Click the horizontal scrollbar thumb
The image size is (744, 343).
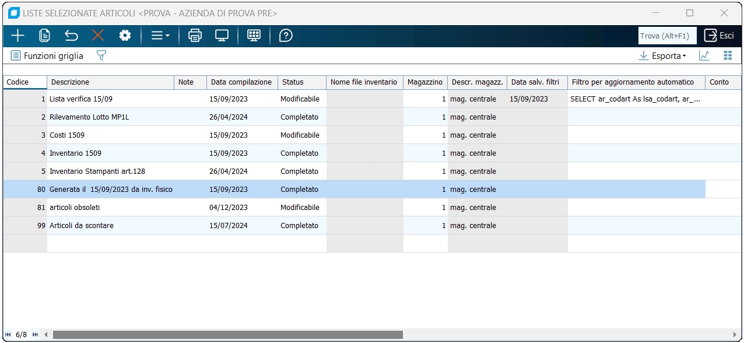click(x=227, y=335)
